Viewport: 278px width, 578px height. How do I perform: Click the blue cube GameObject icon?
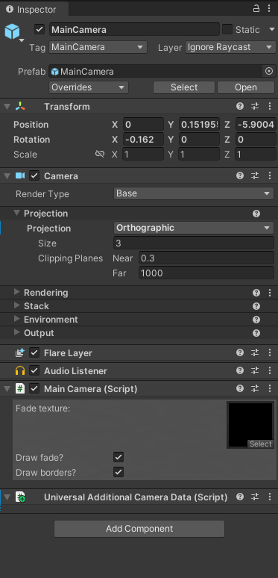pos(12,31)
